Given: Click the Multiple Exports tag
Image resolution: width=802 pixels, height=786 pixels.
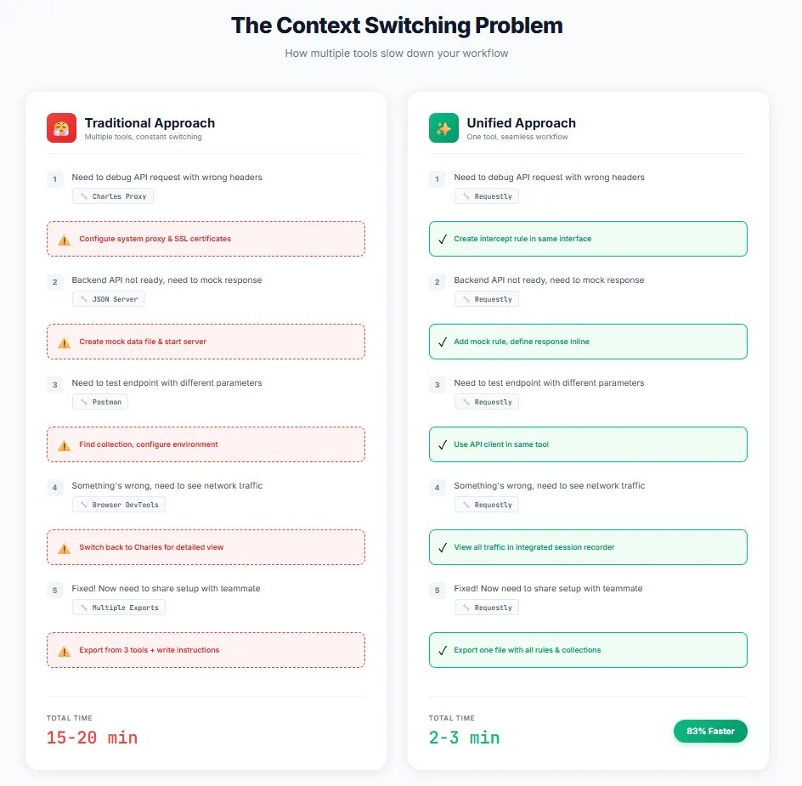Looking at the screenshot, I should coord(119,608).
